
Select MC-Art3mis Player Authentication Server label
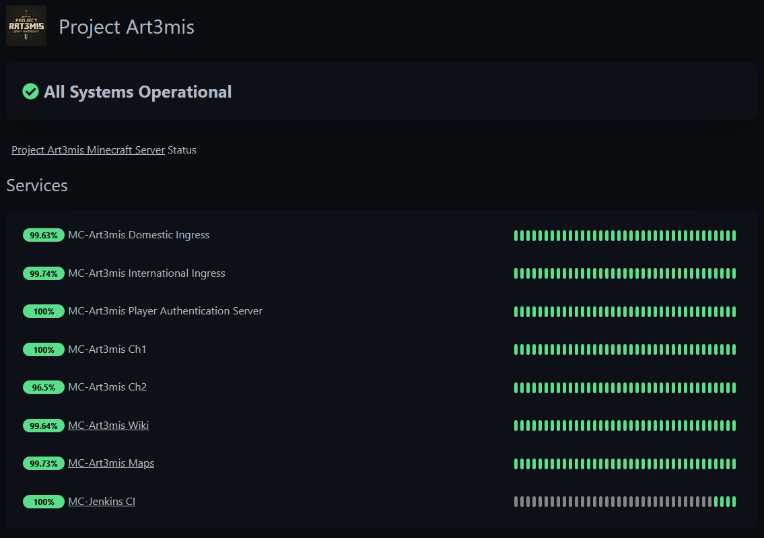click(165, 311)
